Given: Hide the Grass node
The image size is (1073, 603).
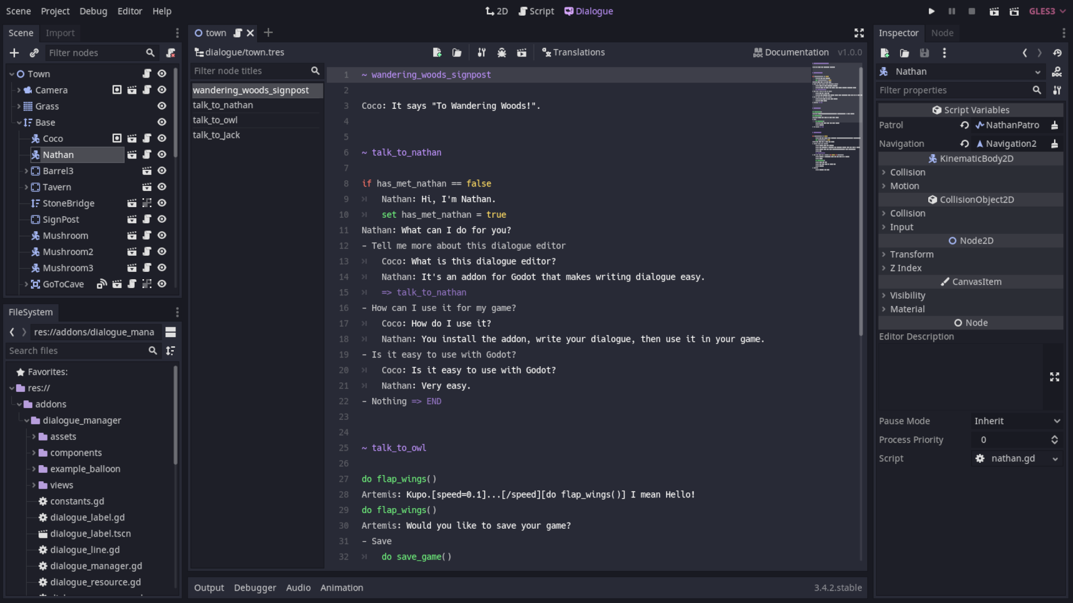Looking at the screenshot, I should 162,106.
